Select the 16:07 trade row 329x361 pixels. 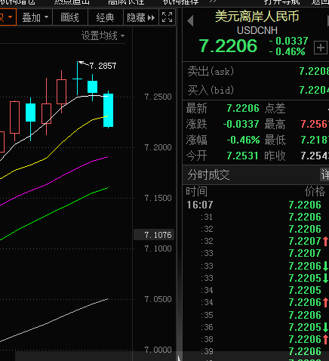point(256,205)
